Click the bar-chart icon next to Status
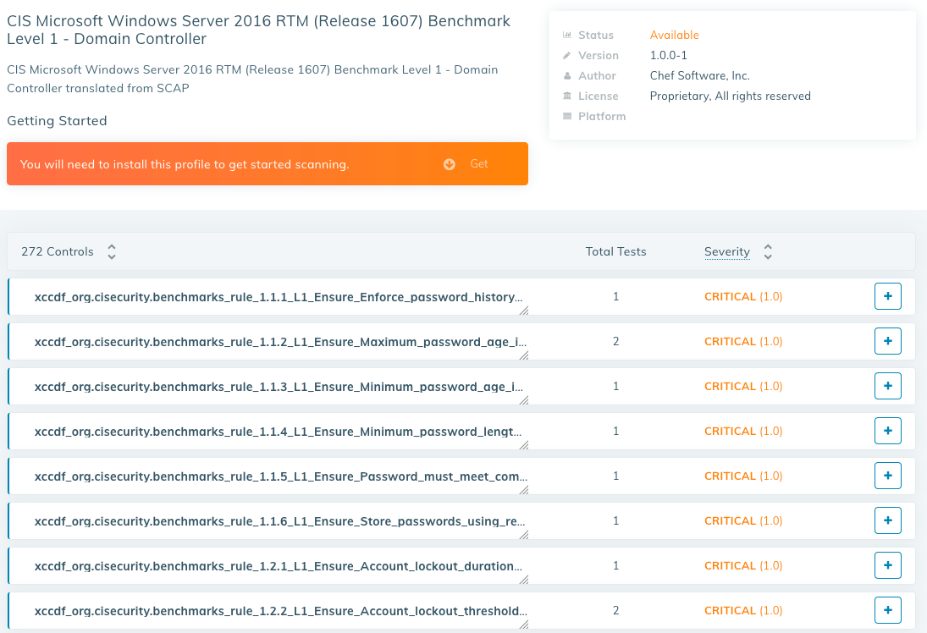This screenshot has height=633, width=927. tap(566, 35)
